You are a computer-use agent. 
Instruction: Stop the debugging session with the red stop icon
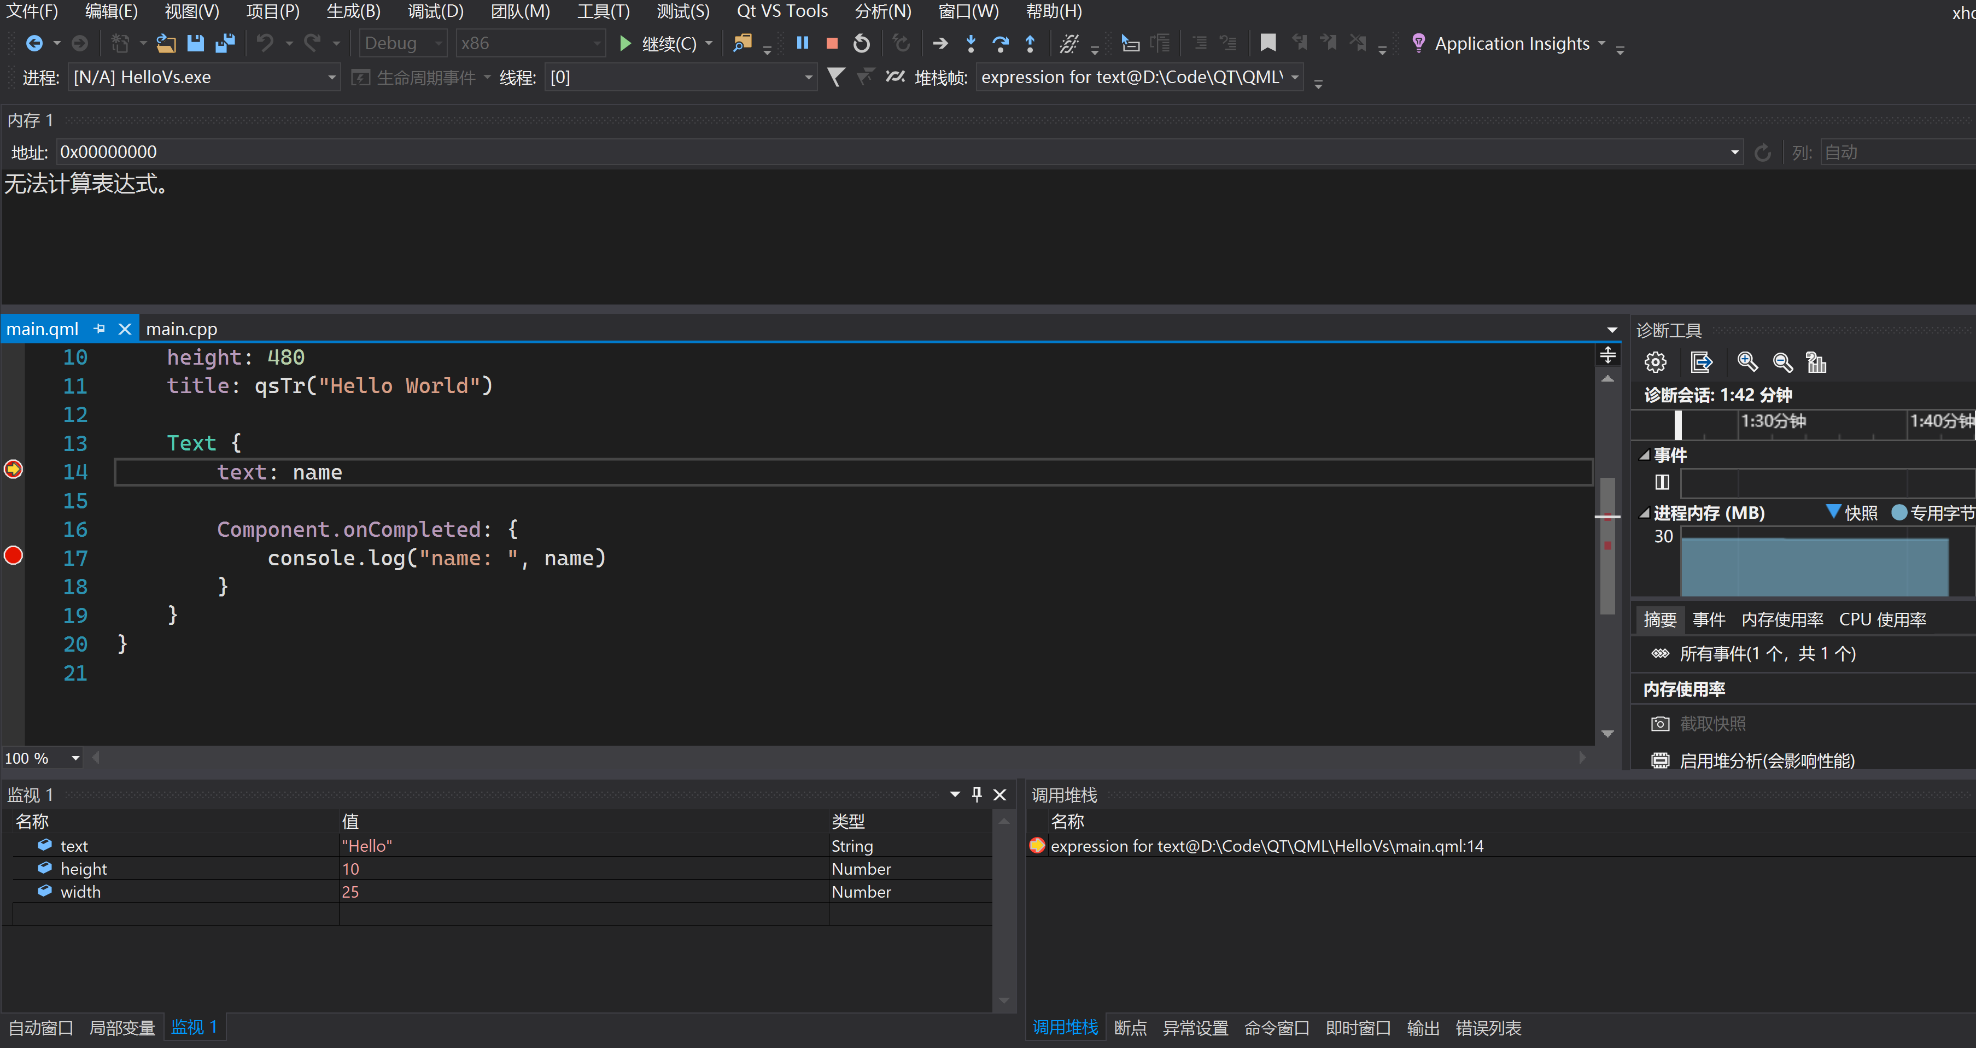[x=832, y=43]
